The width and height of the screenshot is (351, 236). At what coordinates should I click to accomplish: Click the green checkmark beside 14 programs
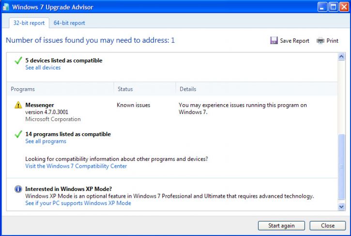(18, 134)
